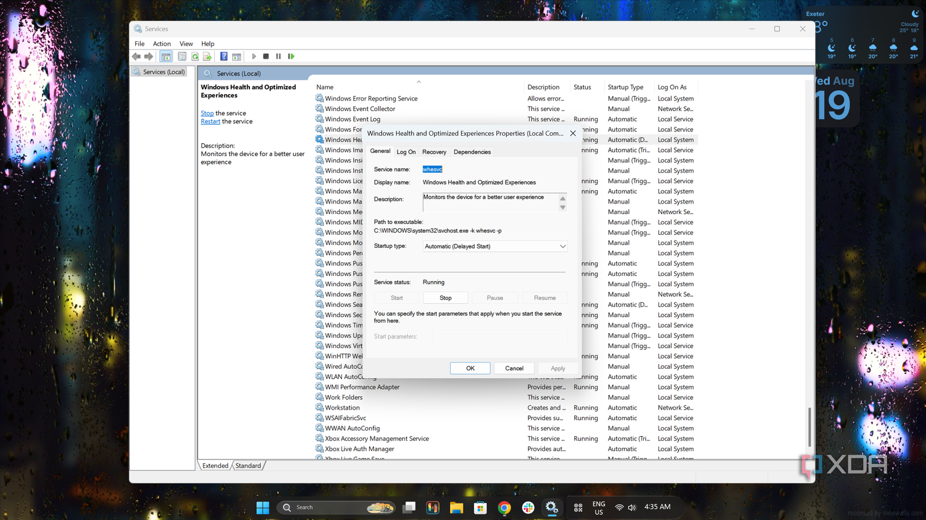
Task: Click the Start Service play icon
Action: tap(254, 57)
